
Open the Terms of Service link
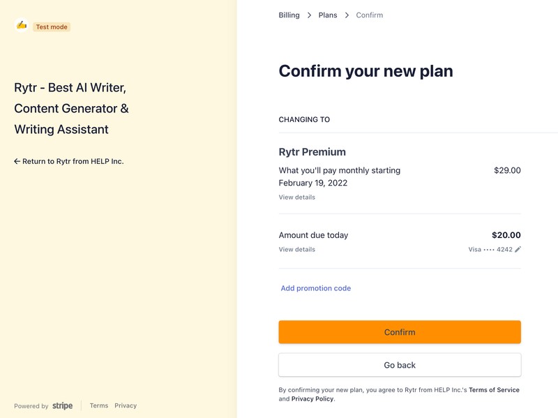pos(494,390)
